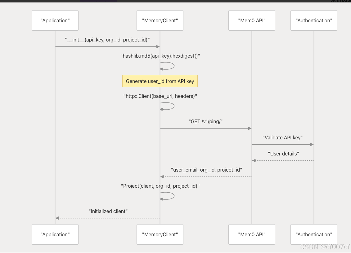Click the "Project(client, org_id, project_id)" message label

coord(160,186)
